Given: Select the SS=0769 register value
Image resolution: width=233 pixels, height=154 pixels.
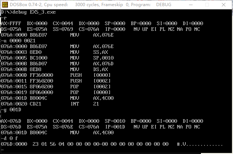Looking at the screenshot, I should pos(63,29).
